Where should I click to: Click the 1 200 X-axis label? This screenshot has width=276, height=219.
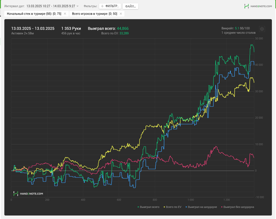[227, 200]
